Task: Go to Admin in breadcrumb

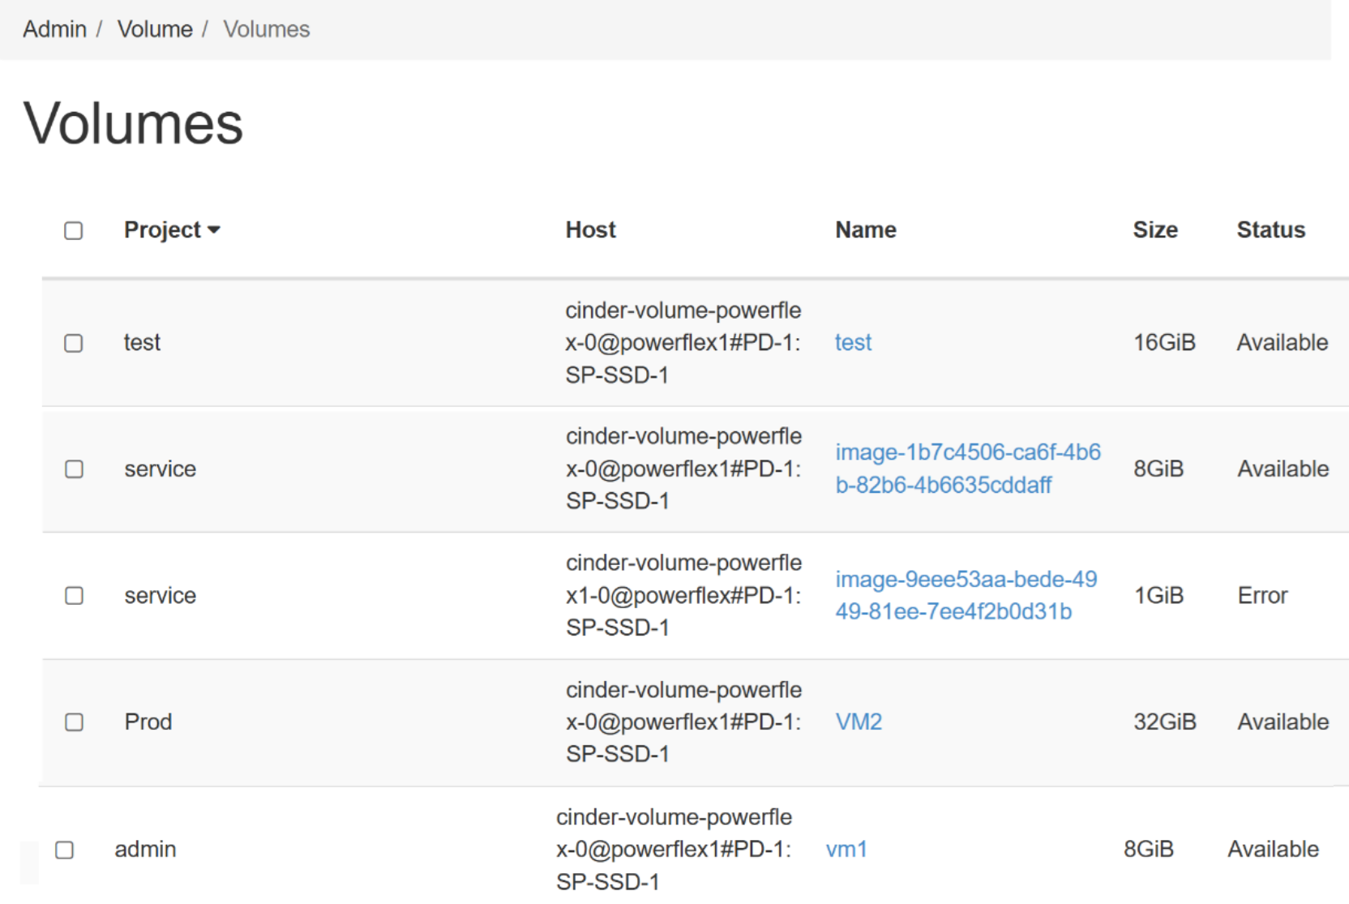Action: click(x=54, y=29)
